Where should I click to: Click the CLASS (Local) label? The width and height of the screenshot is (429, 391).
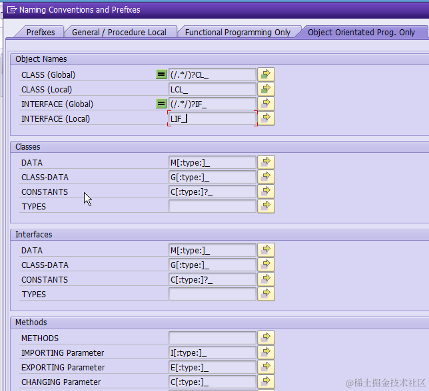coord(47,90)
